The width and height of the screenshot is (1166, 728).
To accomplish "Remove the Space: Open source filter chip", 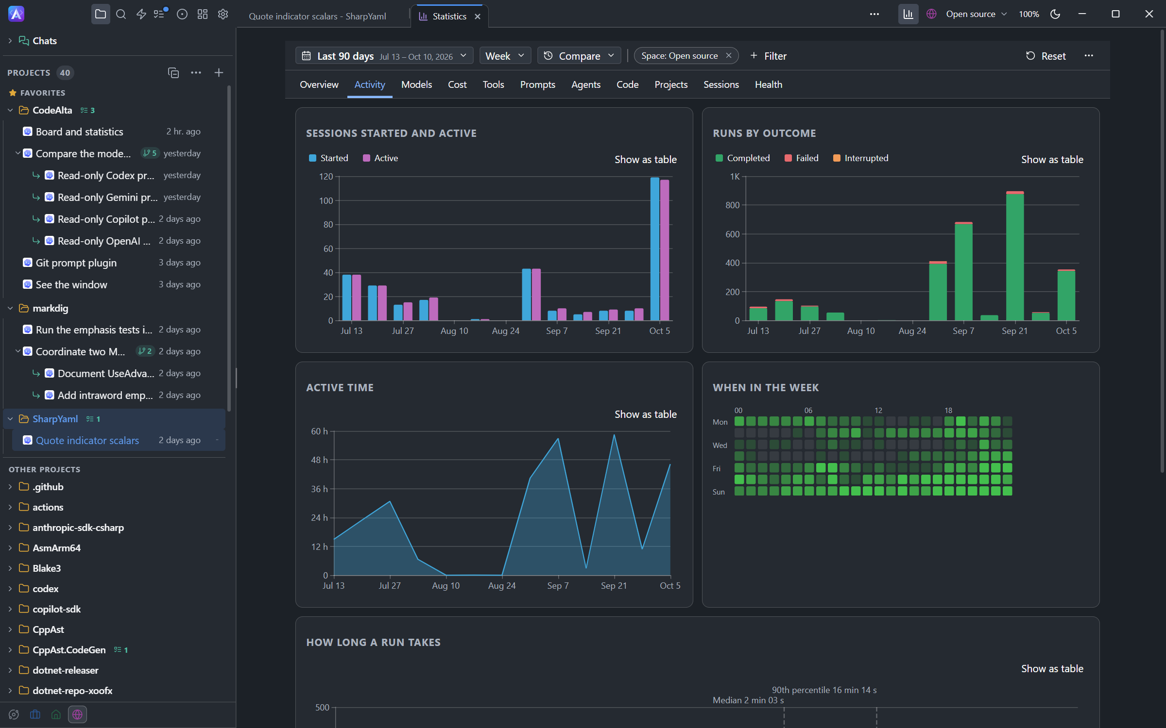I will 729,56.
